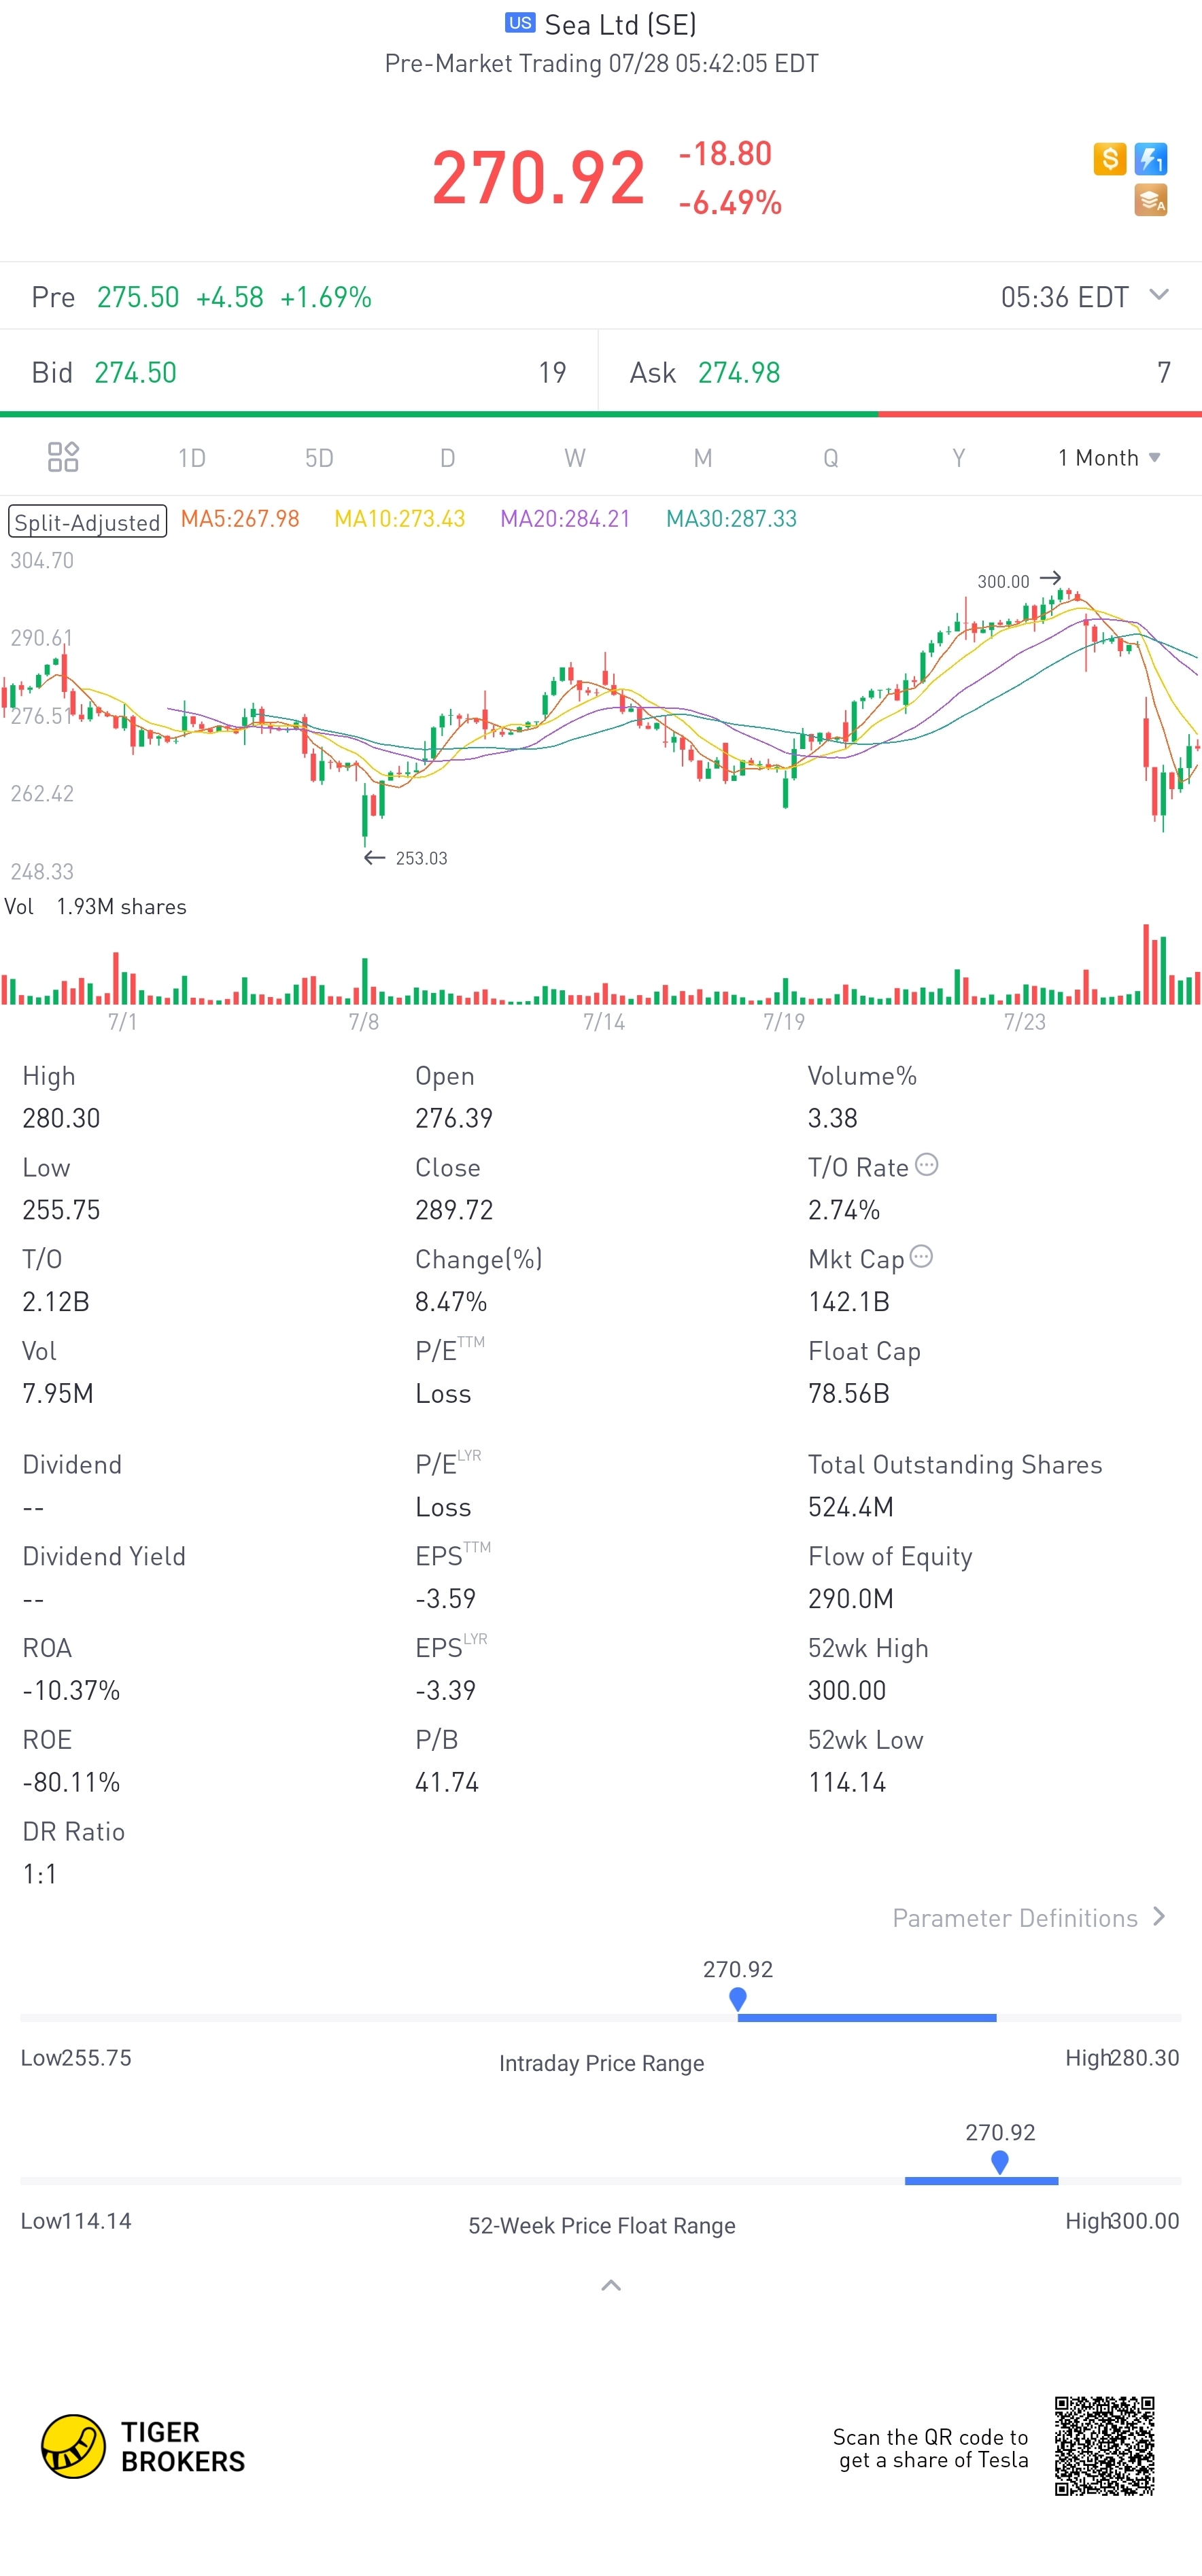Tap the T/O Rate info icon
The width and height of the screenshot is (1202, 2576).
click(927, 1165)
